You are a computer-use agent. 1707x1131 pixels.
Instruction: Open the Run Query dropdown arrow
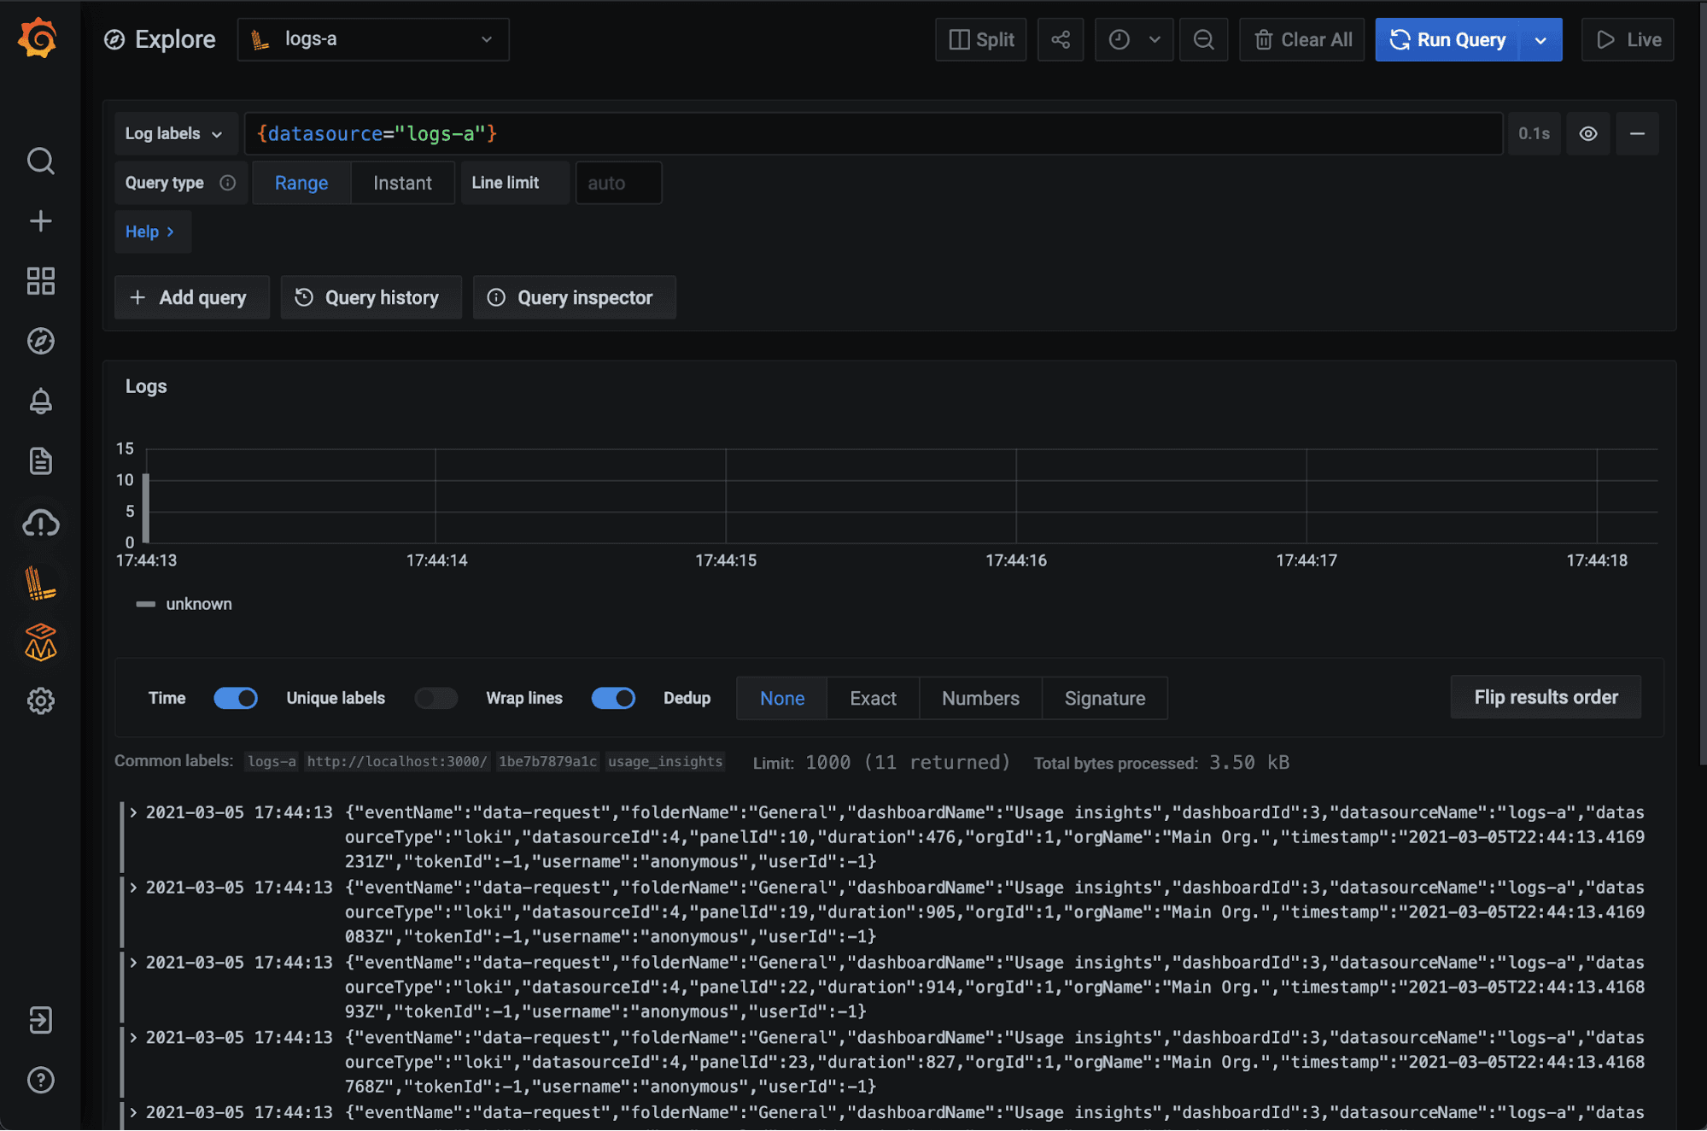(1540, 39)
